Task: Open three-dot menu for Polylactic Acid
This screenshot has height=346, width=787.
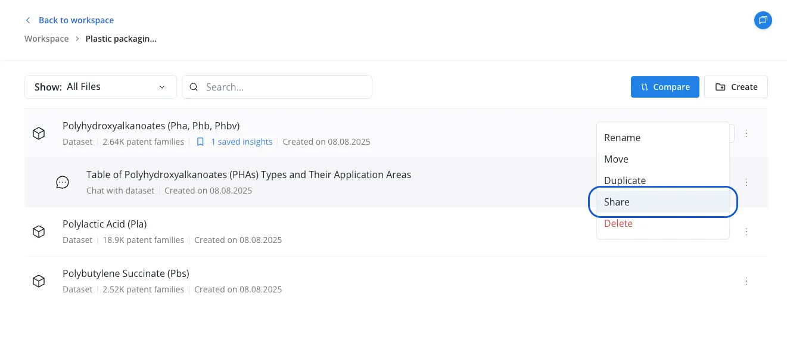Action: tap(746, 232)
